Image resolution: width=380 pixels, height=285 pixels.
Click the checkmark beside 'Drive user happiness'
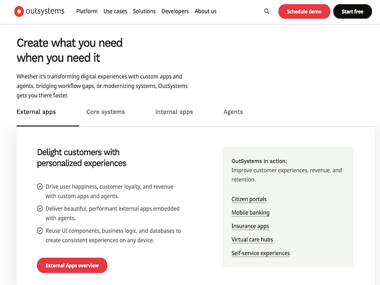[40, 186]
